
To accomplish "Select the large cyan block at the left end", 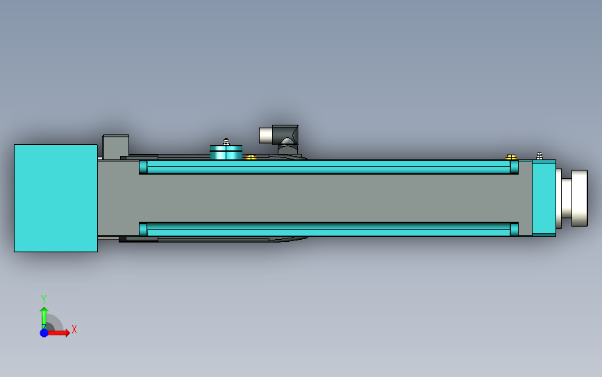I will (56, 198).
